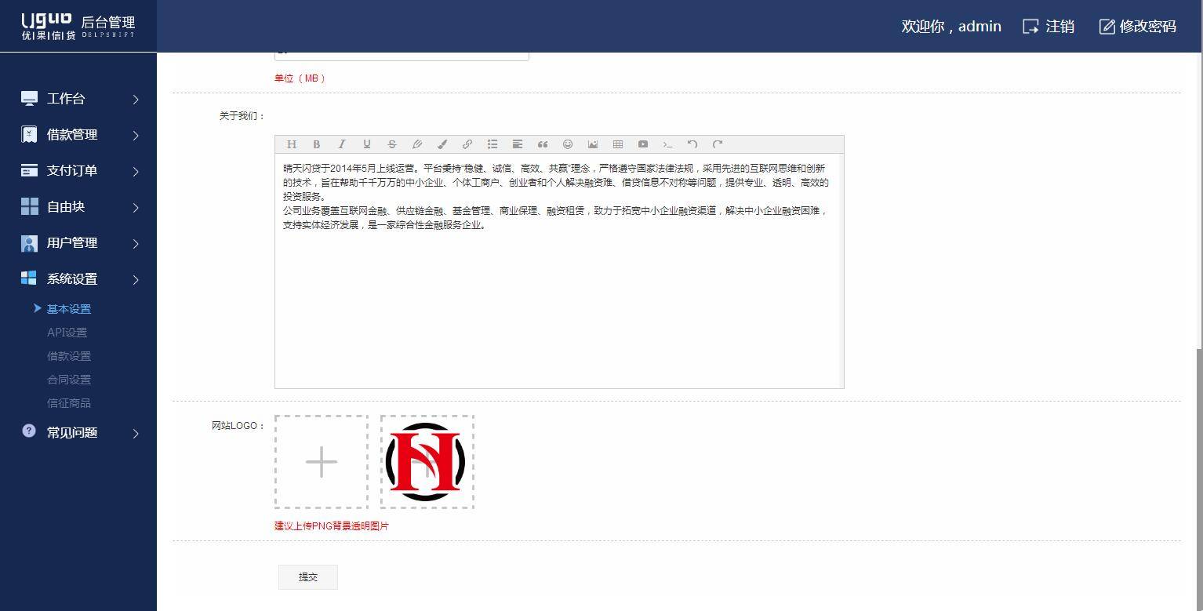Screen dimensions: 1203x611
Task: Upload a new logo via the plus placeholder
Action: pos(321,462)
